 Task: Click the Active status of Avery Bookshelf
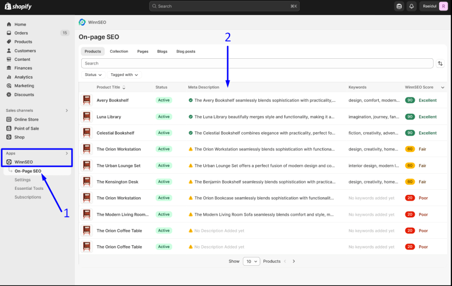(x=164, y=100)
